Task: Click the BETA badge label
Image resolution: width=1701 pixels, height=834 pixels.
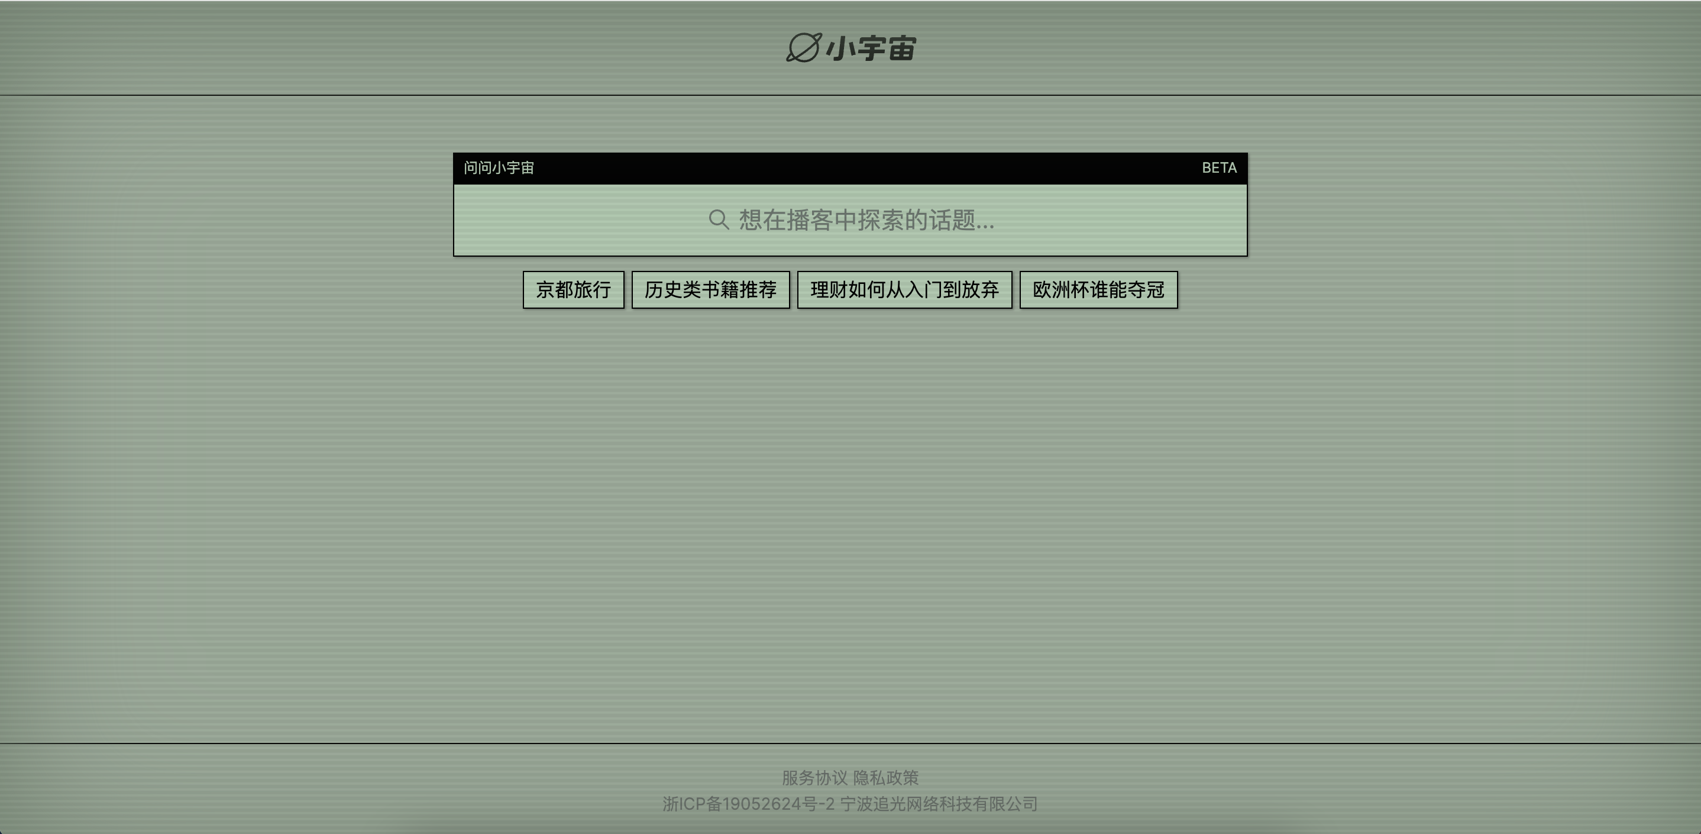Action: pos(1219,168)
